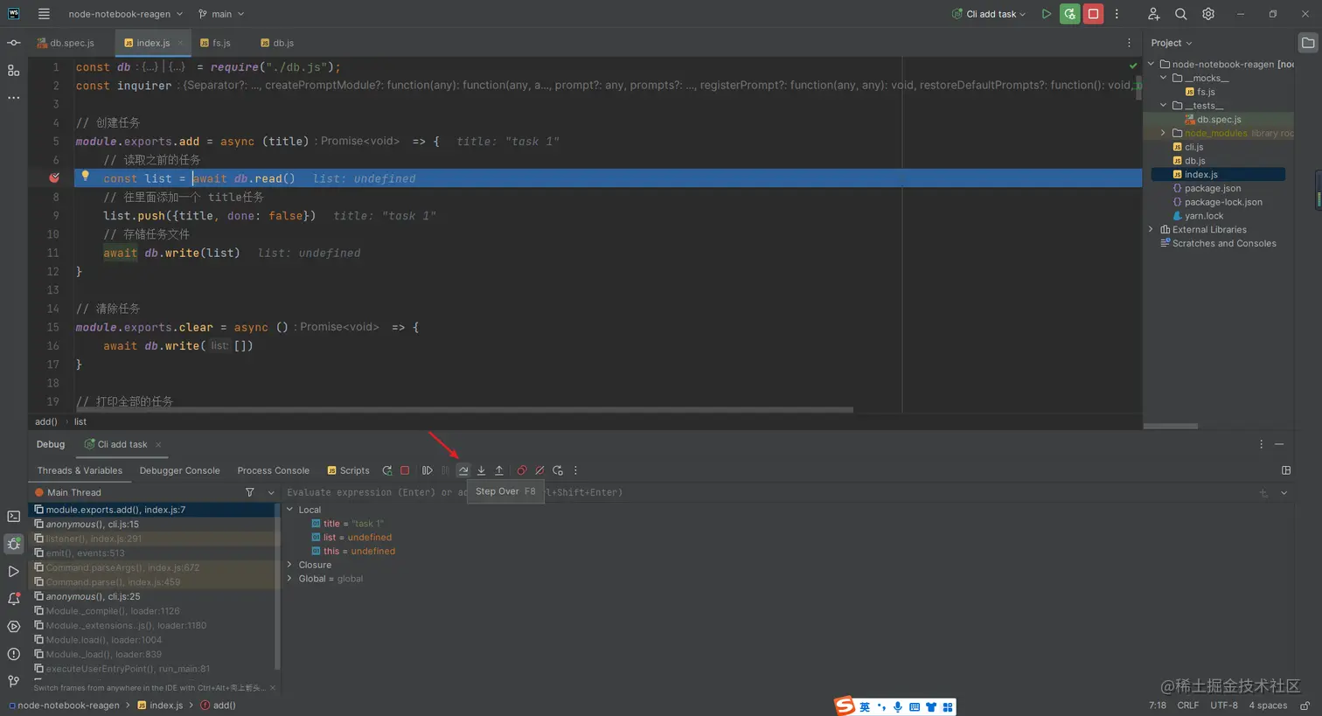Open View Breakpoints dialog

pyautogui.click(x=522, y=470)
